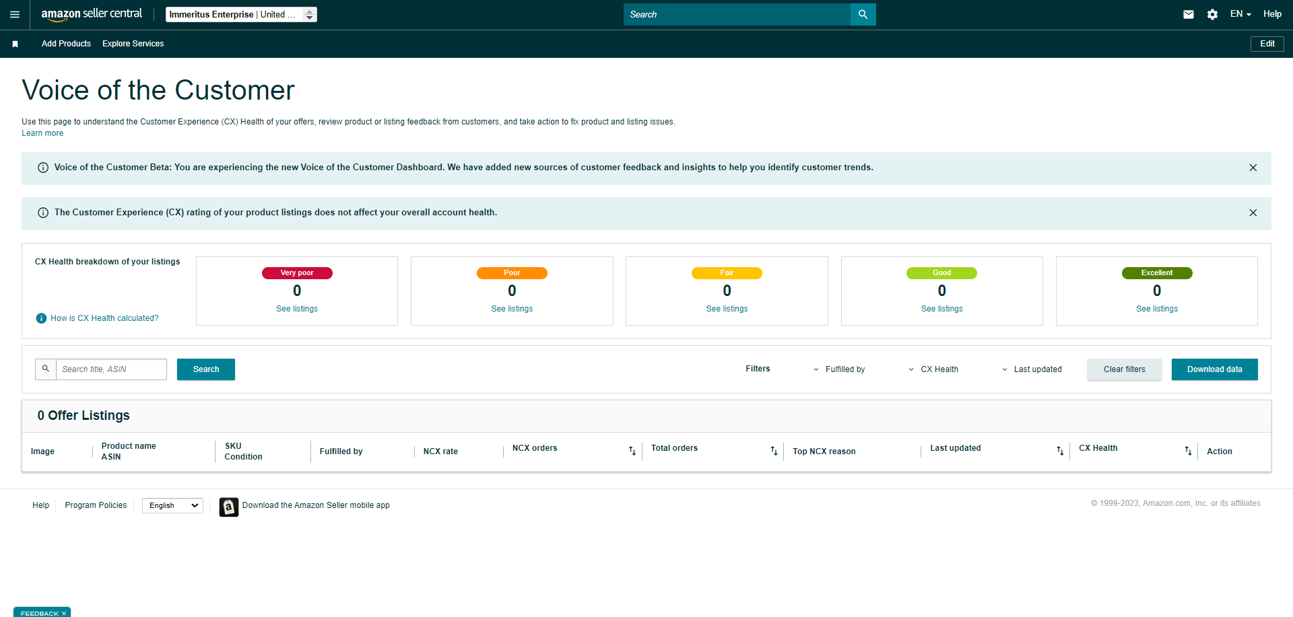Click the bookmark icon in navigation bar
This screenshot has height=617, width=1293.
[15, 44]
